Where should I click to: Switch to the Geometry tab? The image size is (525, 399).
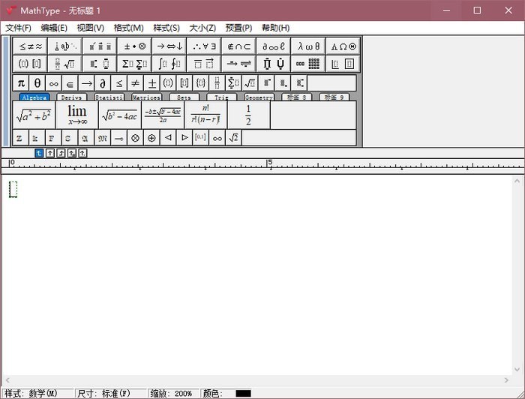coord(259,97)
